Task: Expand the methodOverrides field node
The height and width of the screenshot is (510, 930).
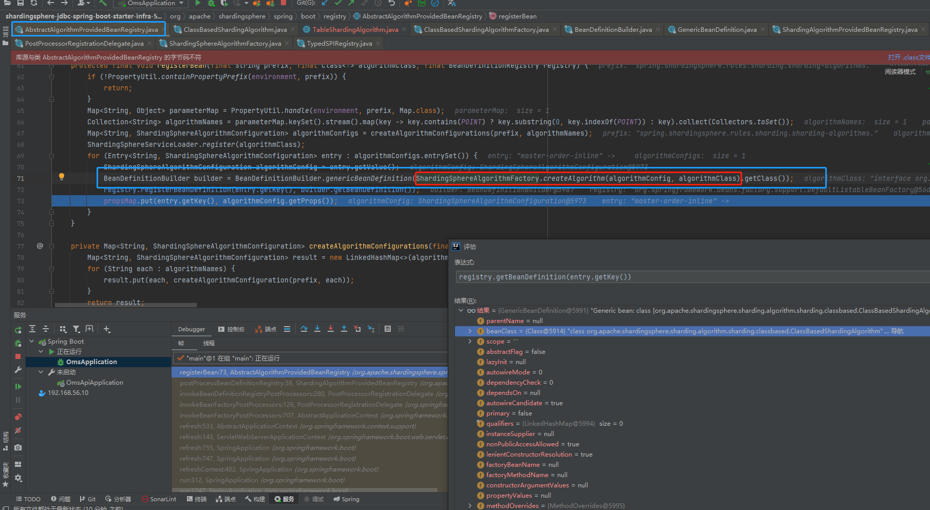Action: coord(470,505)
